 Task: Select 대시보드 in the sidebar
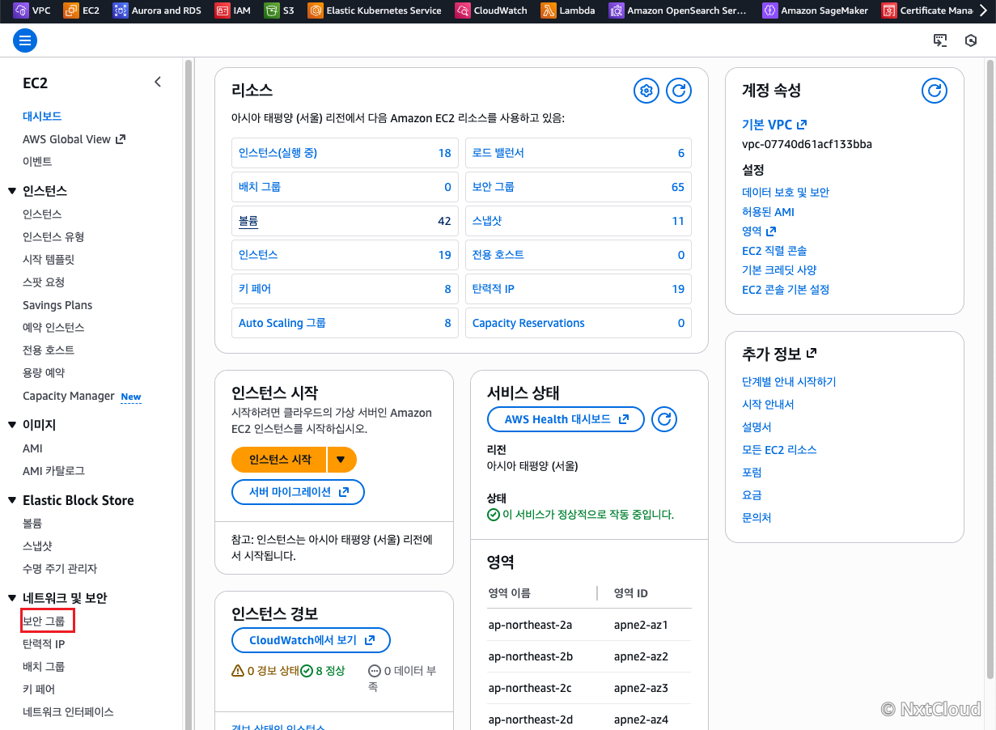(42, 117)
